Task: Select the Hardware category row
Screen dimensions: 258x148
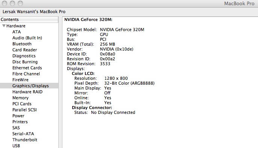Action: 29,26
